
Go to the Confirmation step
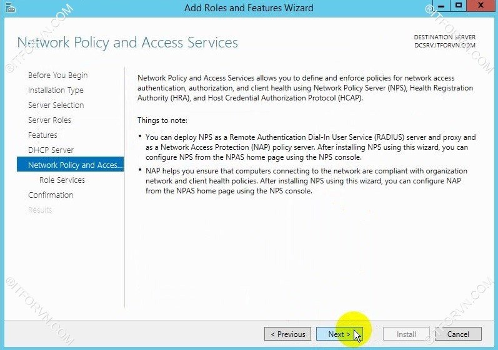coord(51,195)
